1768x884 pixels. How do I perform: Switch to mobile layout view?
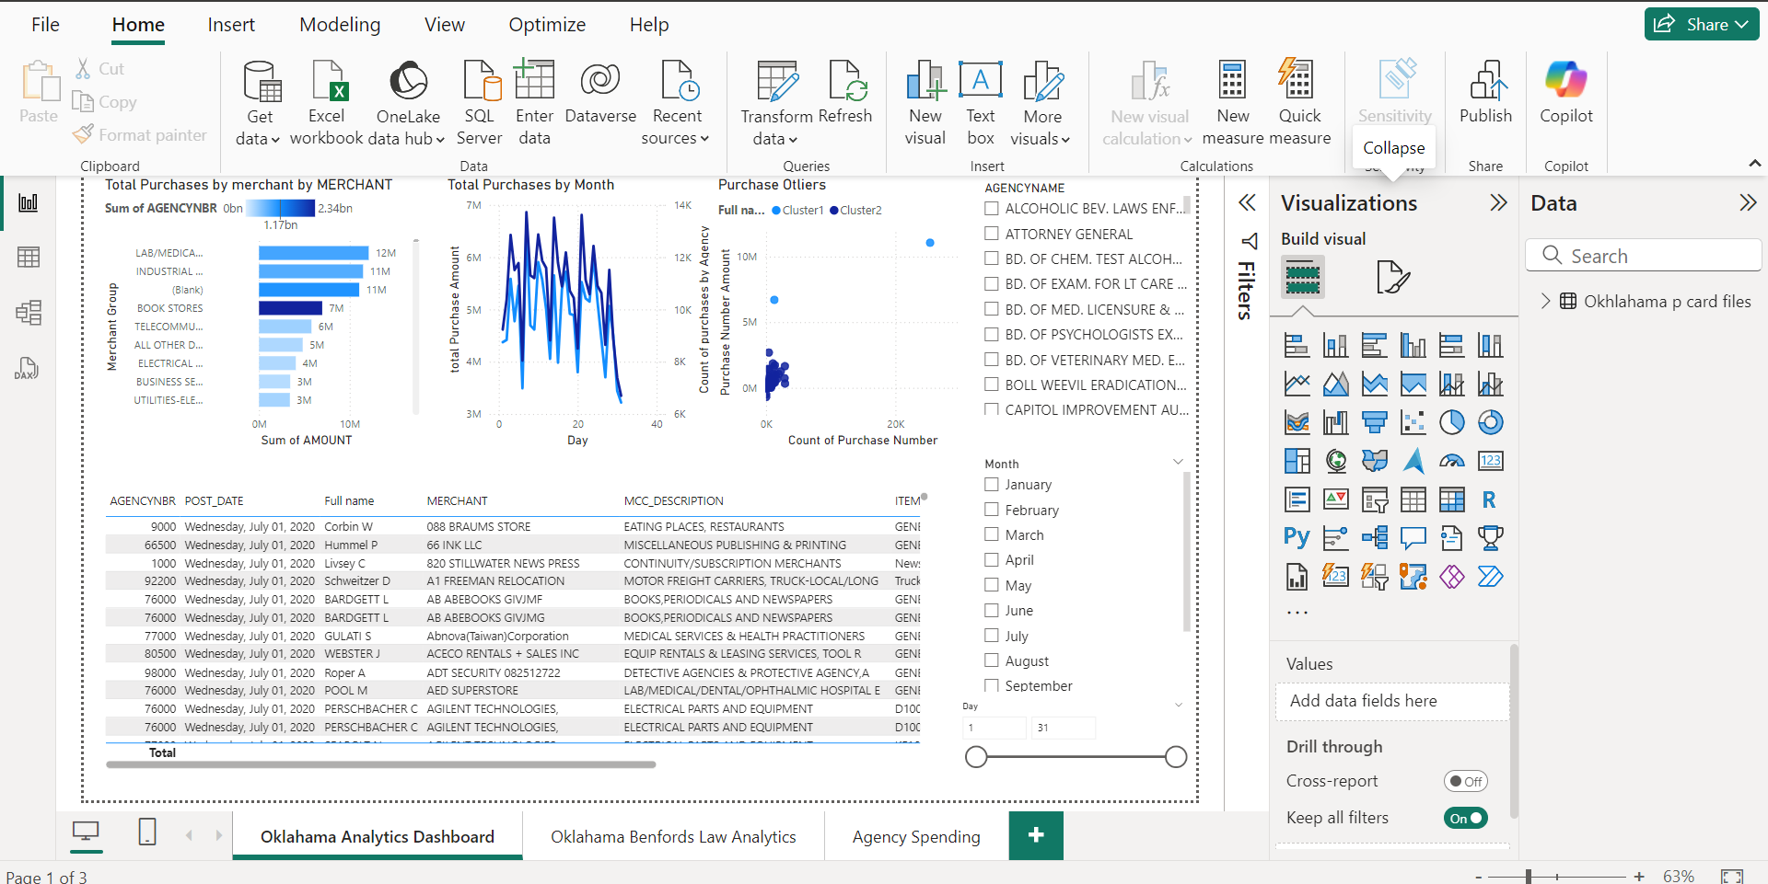click(x=147, y=832)
